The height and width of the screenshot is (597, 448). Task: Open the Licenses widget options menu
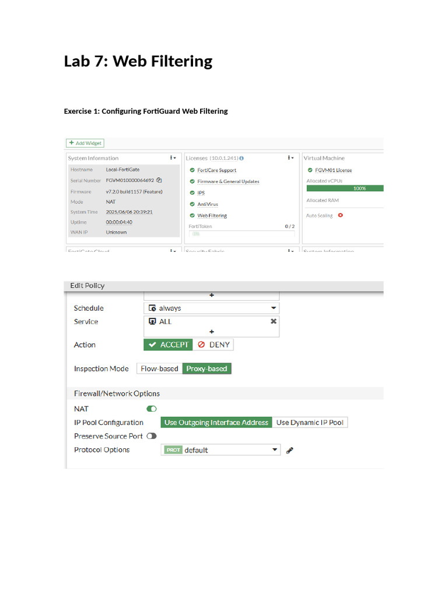[290, 158]
